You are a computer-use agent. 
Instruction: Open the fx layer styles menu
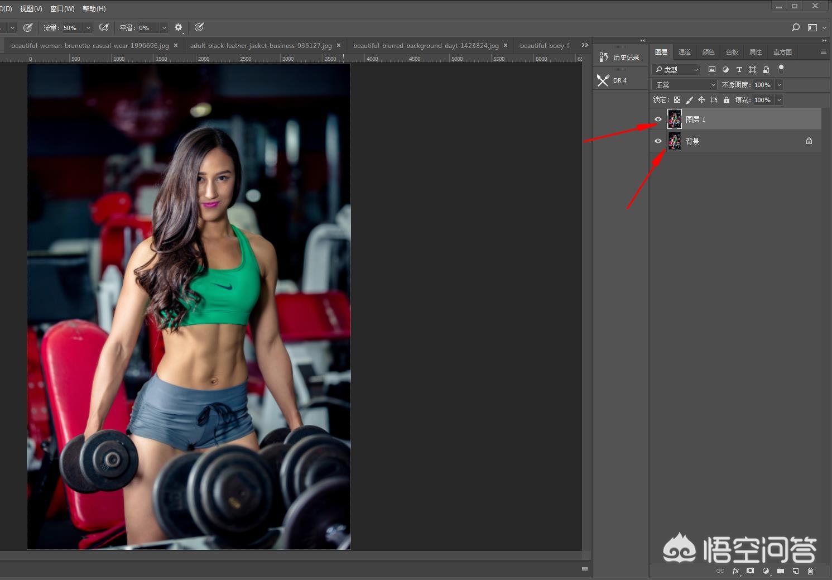coord(735,571)
